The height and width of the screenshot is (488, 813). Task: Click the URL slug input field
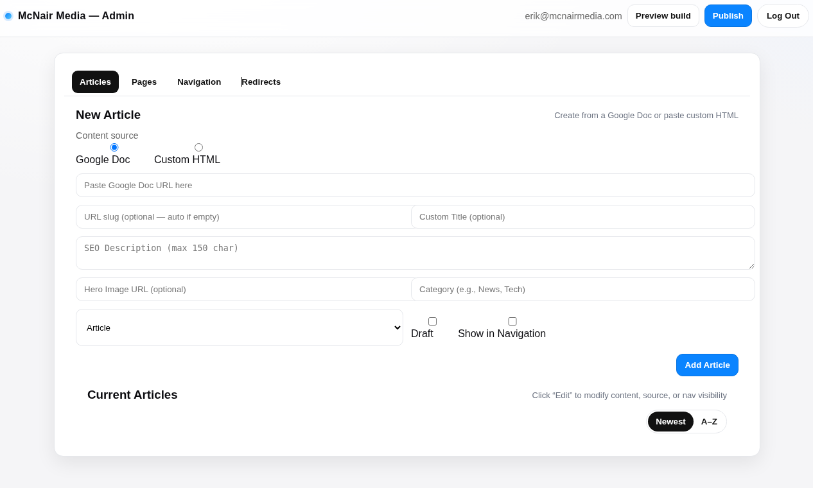(243, 217)
